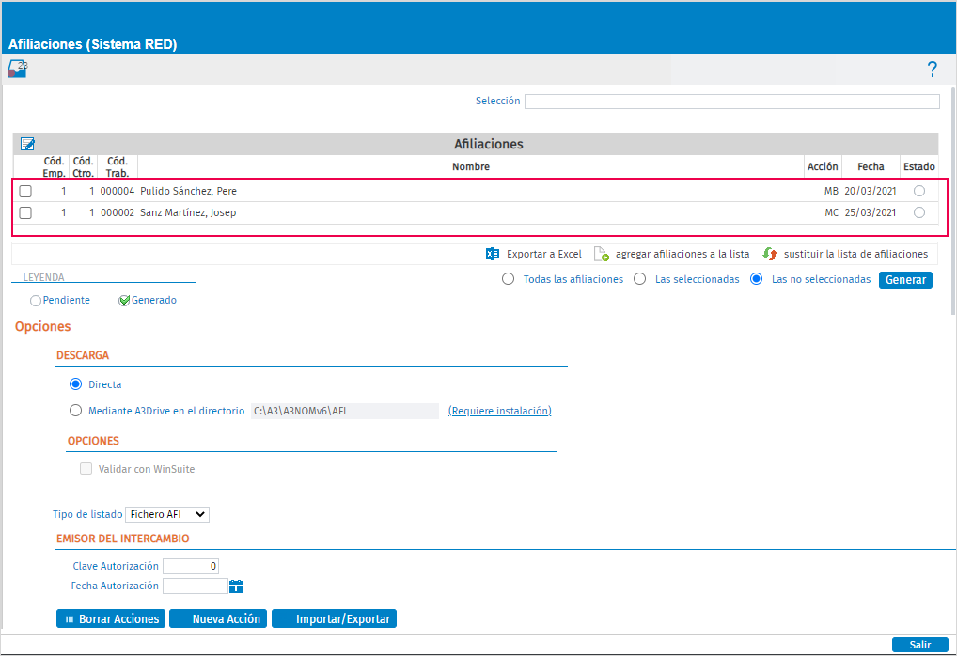957x656 pixels.
Task: Open the calendar picker for Fecha Autorización
Action: pyautogui.click(x=236, y=586)
